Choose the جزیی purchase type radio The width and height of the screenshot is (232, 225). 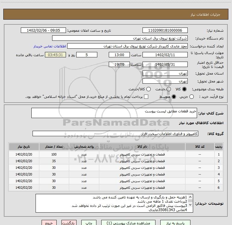192,97
